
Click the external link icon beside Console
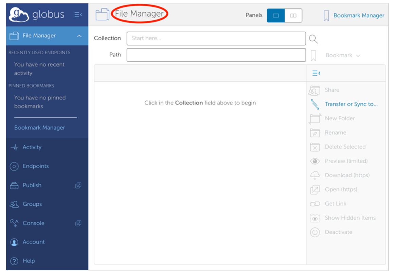[78, 223]
